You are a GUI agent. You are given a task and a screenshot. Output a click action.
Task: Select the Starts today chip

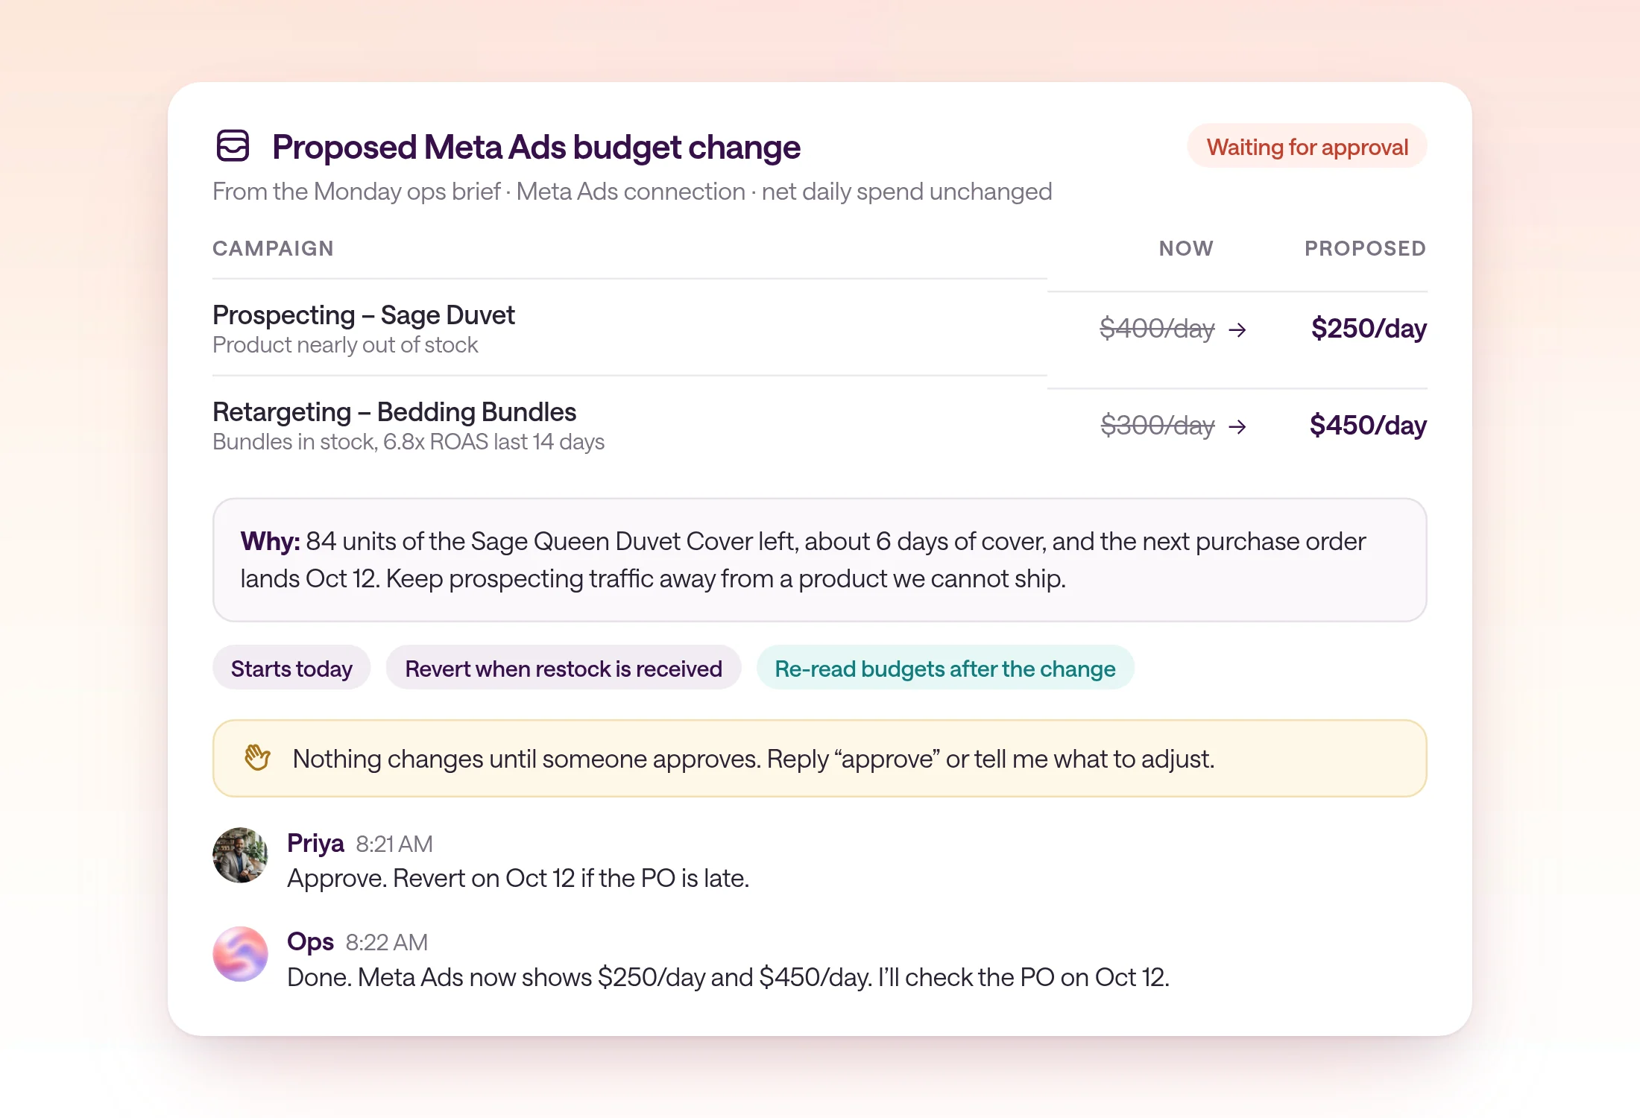tap(291, 668)
